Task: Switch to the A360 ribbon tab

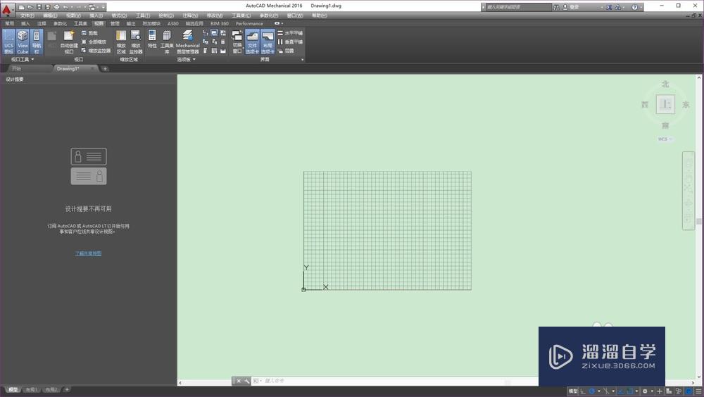Action: [x=173, y=23]
